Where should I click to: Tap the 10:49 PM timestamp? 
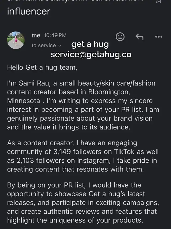(55, 35)
